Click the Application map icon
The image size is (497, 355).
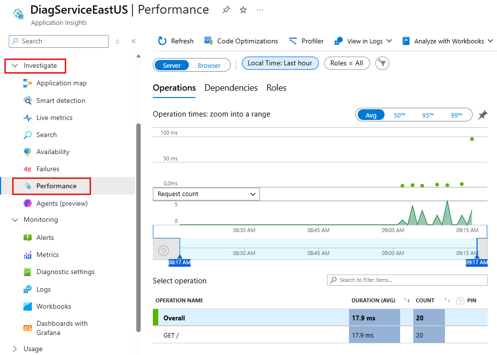point(28,83)
